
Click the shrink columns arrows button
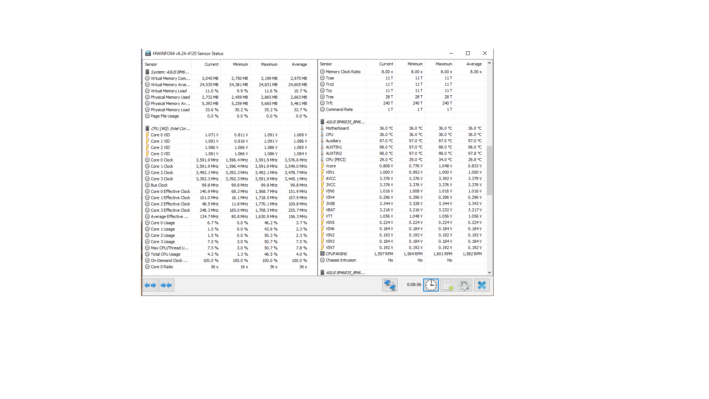[x=167, y=285]
